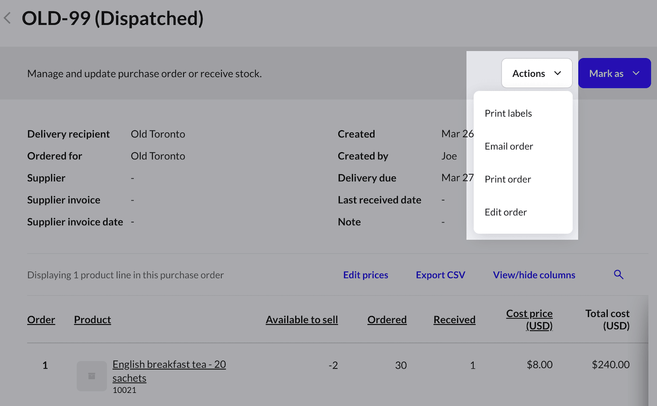Click the 'Displaying 1 product line' text

tap(125, 275)
